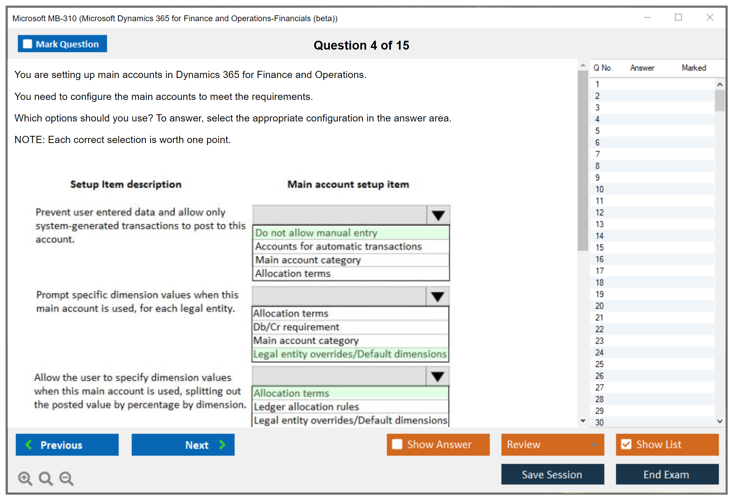Minimize the exam window
This screenshot has width=736, height=503.
(x=647, y=17)
